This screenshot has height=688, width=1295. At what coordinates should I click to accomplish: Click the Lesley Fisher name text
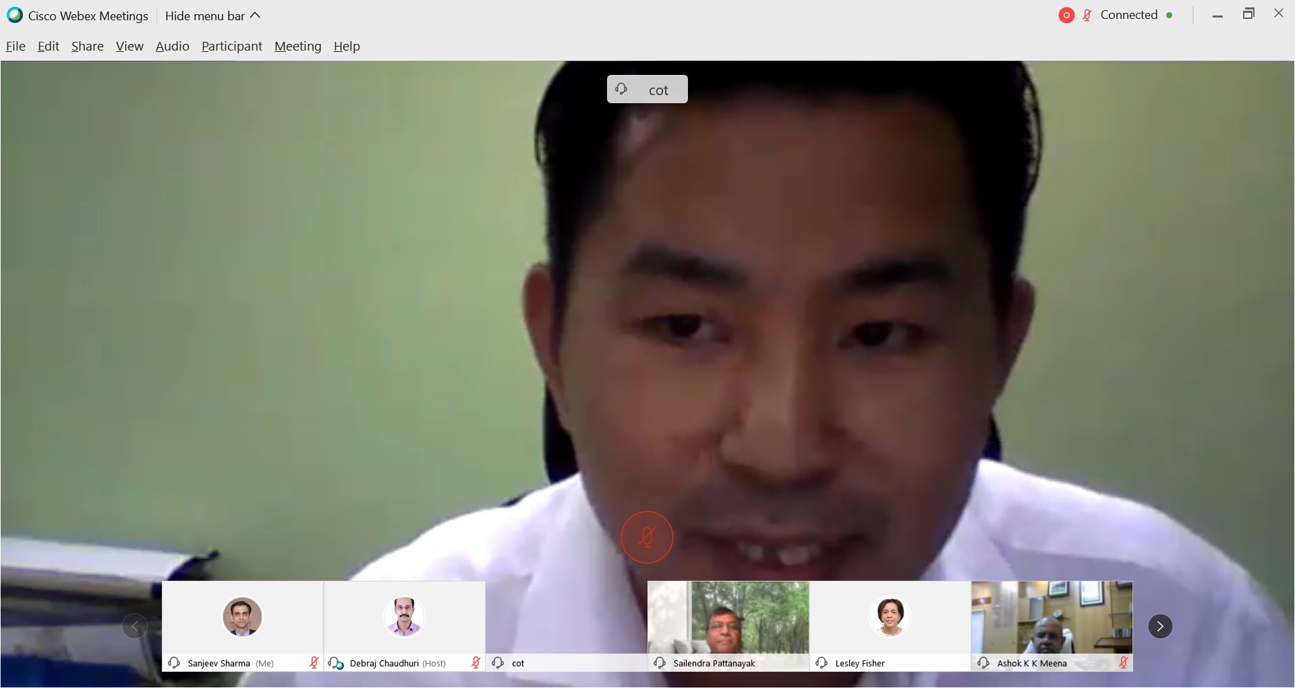click(860, 663)
